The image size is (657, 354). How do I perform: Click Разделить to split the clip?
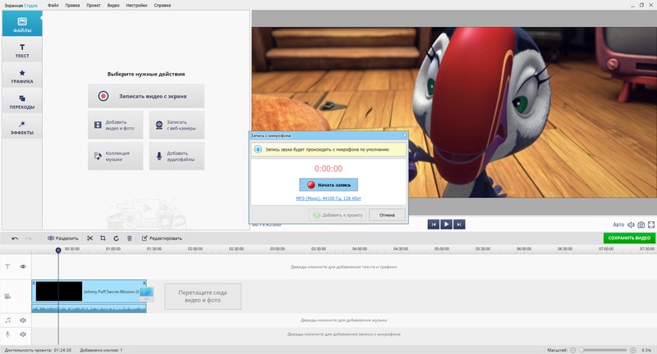tap(62, 238)
